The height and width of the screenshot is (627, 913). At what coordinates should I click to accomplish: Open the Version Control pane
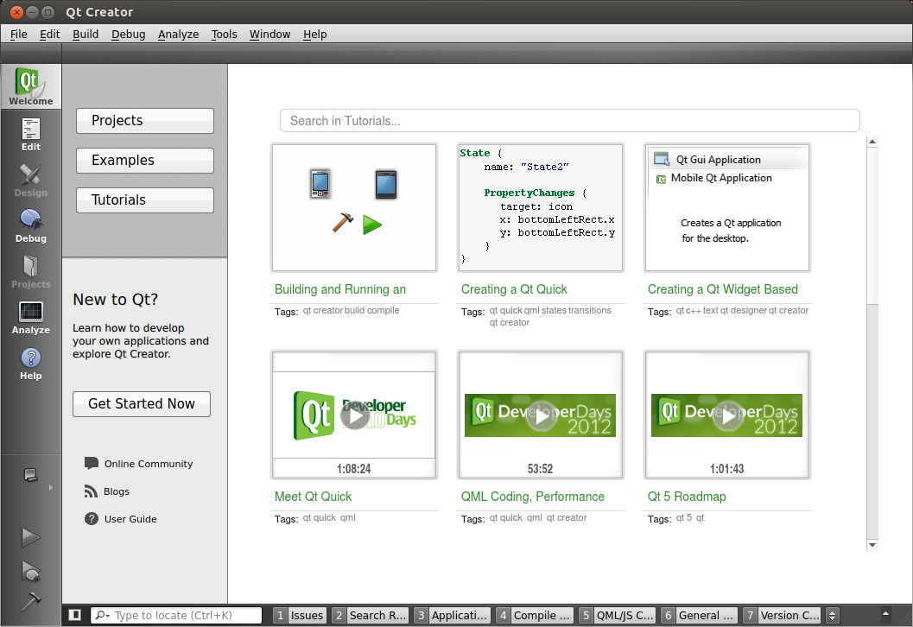782,616
